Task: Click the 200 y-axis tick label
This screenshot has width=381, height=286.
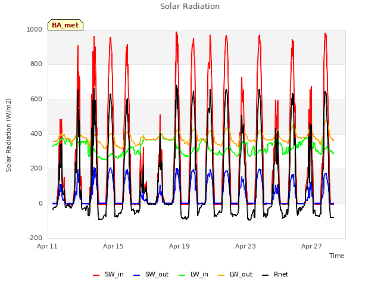Action: coord(36,169)
